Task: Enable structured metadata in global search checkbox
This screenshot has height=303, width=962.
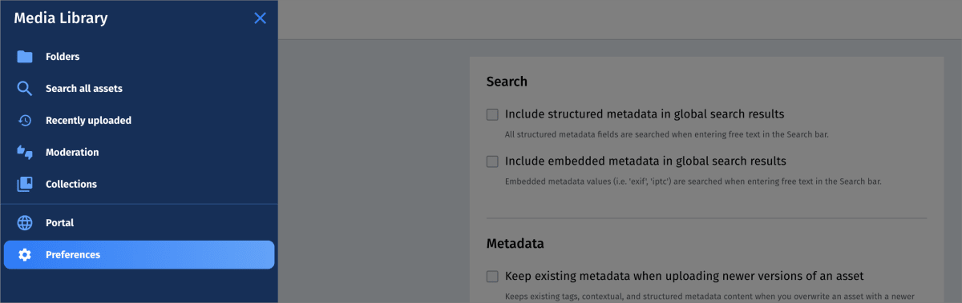Action: [492, 114]
